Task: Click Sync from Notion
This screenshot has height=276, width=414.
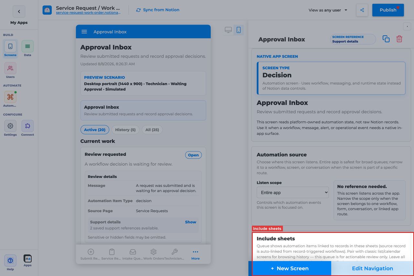Action: [x=158, y=10]
